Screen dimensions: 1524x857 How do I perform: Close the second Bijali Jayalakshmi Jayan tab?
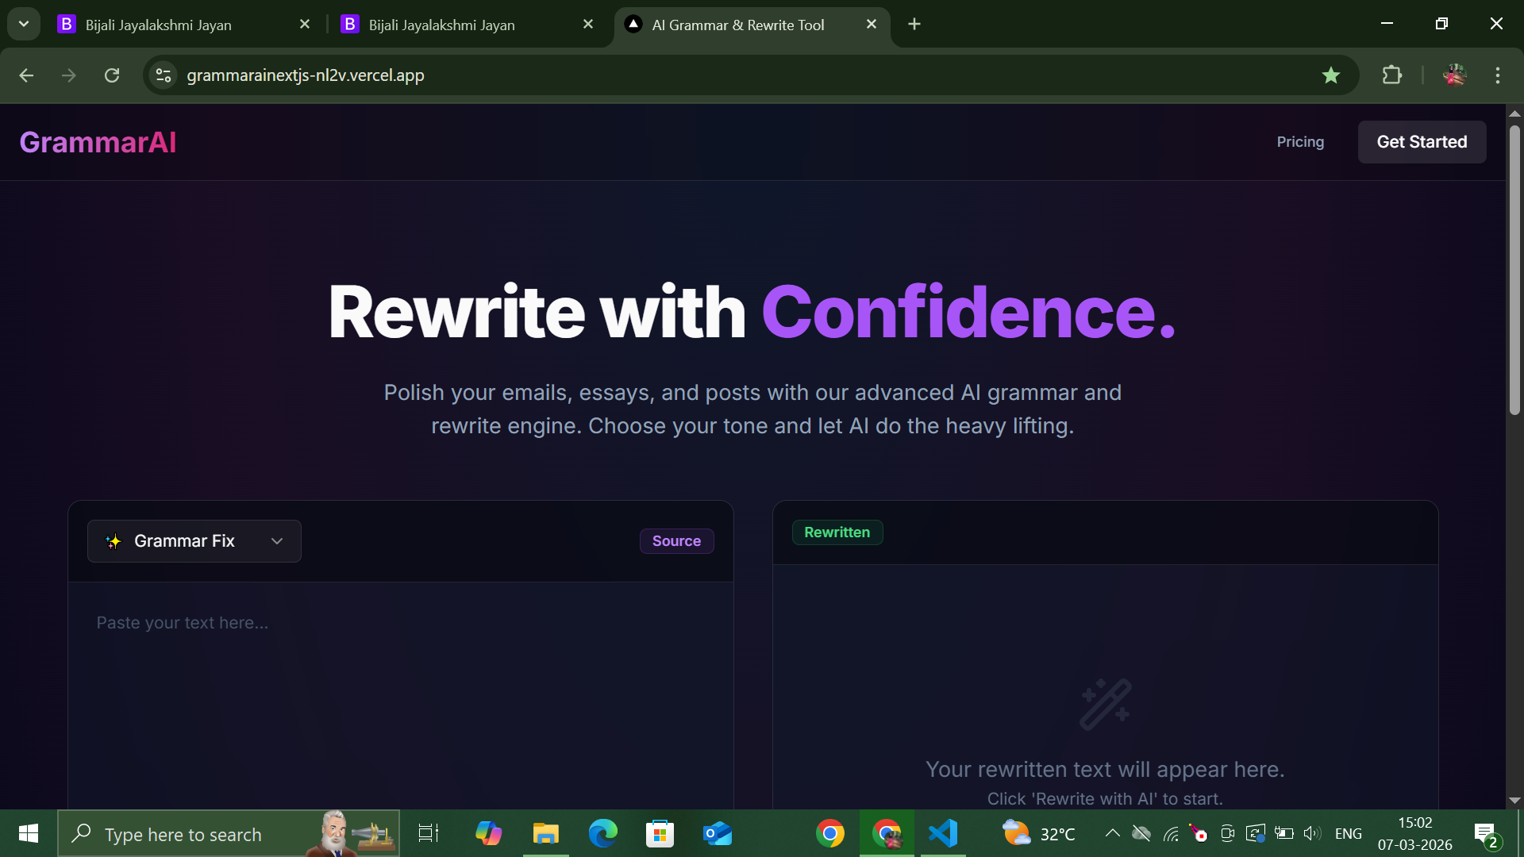click(x=588, y=25)
